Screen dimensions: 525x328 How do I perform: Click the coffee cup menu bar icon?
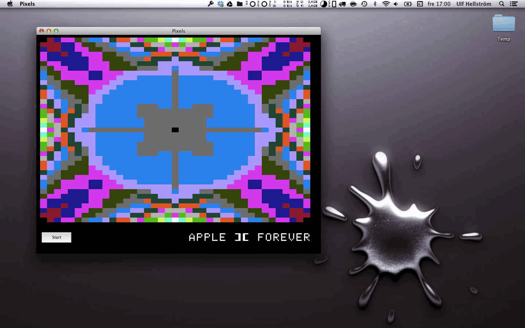click(x=353, y=4)
